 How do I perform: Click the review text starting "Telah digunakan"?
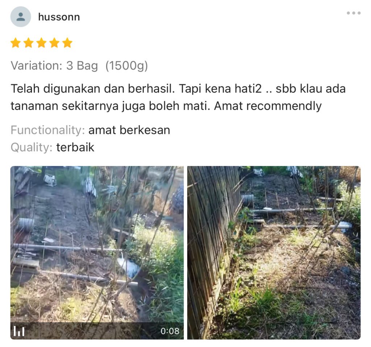pyautogui.click(x=178, y=97)
